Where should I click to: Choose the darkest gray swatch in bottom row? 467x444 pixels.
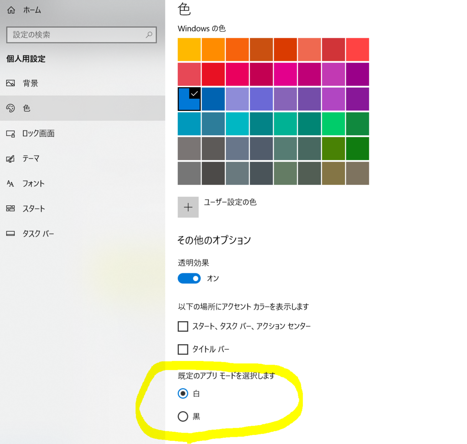[213, 173]
